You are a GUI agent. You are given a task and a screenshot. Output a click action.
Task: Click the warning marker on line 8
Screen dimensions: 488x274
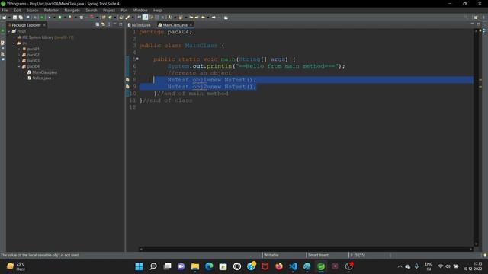click(127, 80)
